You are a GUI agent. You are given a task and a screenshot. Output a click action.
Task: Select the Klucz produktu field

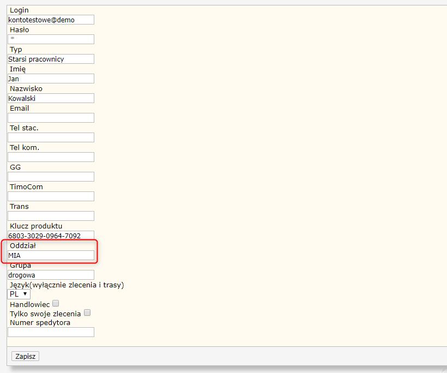tap(51, 236)
